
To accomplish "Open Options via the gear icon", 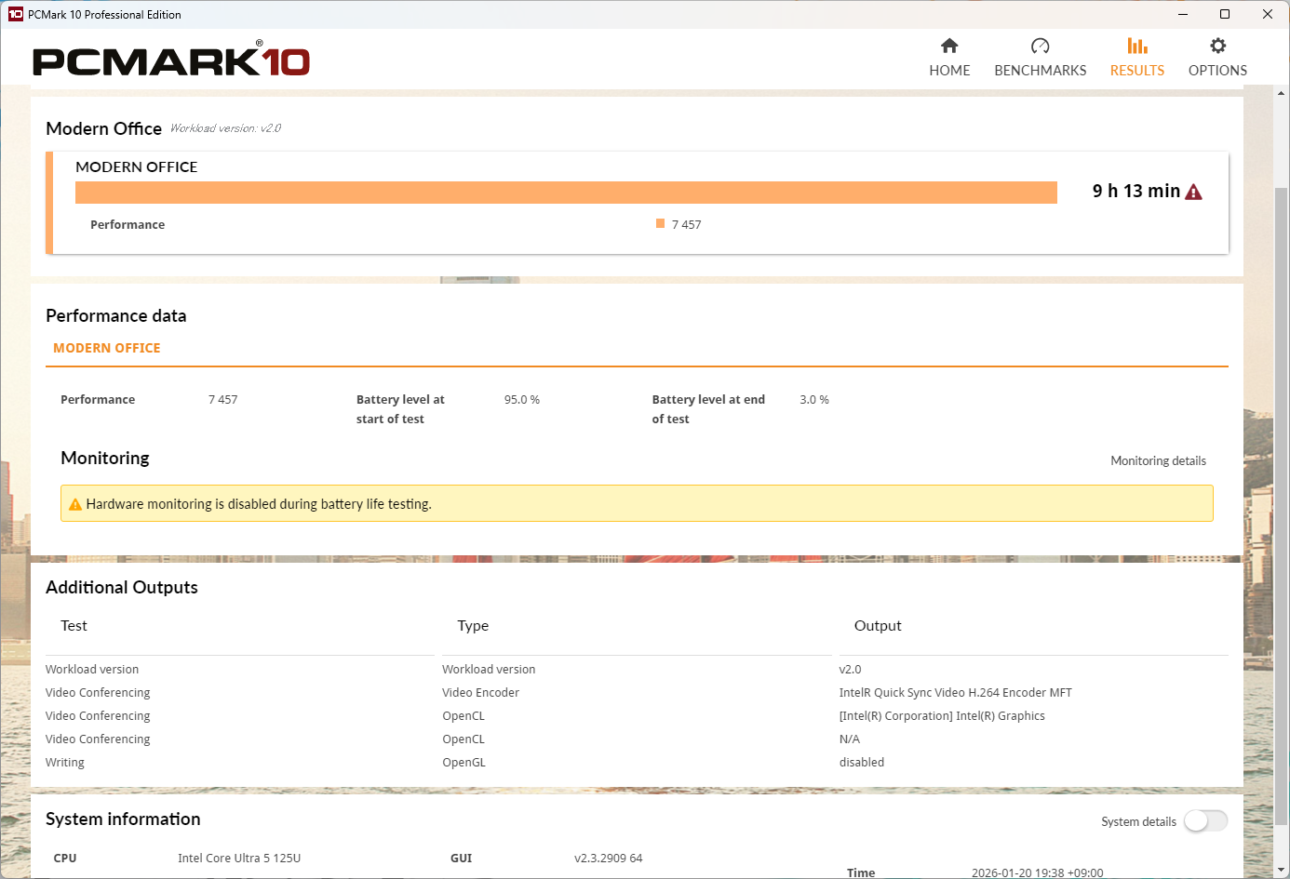I will 1217,46.
